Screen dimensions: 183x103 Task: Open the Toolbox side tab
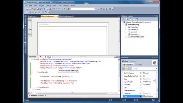click(x=25, y=20)
